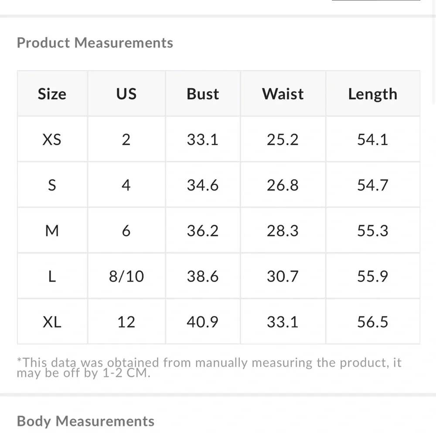Click the Product Measurements heading
The height and width of the screenshot is (436, 436).
point(95,43)
